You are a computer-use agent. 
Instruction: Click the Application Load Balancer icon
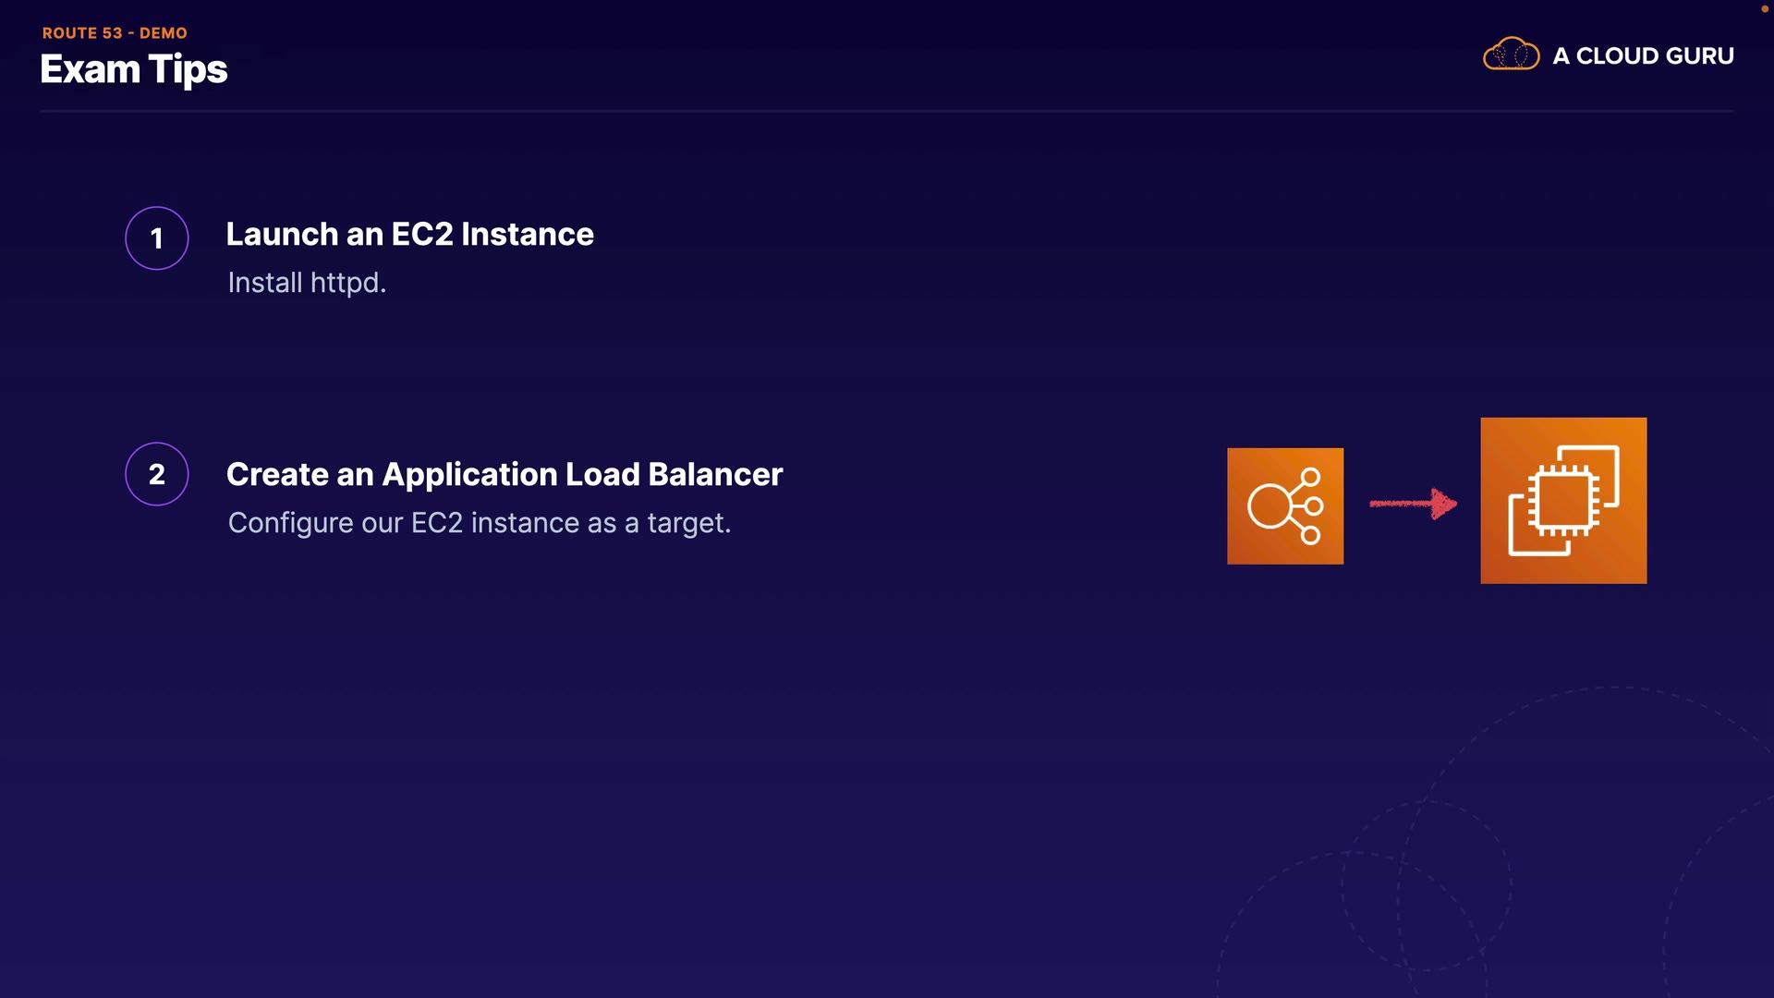tap(1284, 505)
